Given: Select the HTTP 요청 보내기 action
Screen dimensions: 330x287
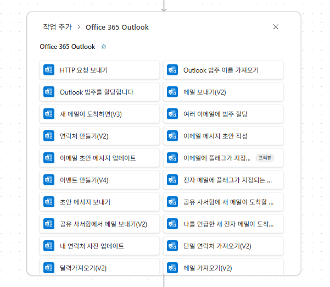Looking at the screenshot, I should point(99,70).
